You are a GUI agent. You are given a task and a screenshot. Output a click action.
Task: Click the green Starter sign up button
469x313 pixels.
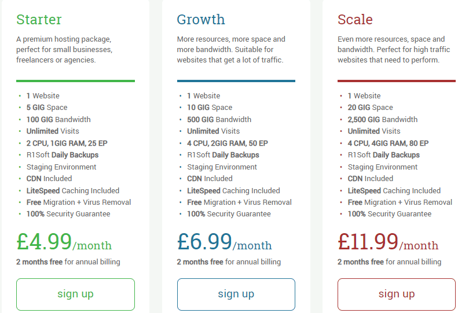(75, 294)
